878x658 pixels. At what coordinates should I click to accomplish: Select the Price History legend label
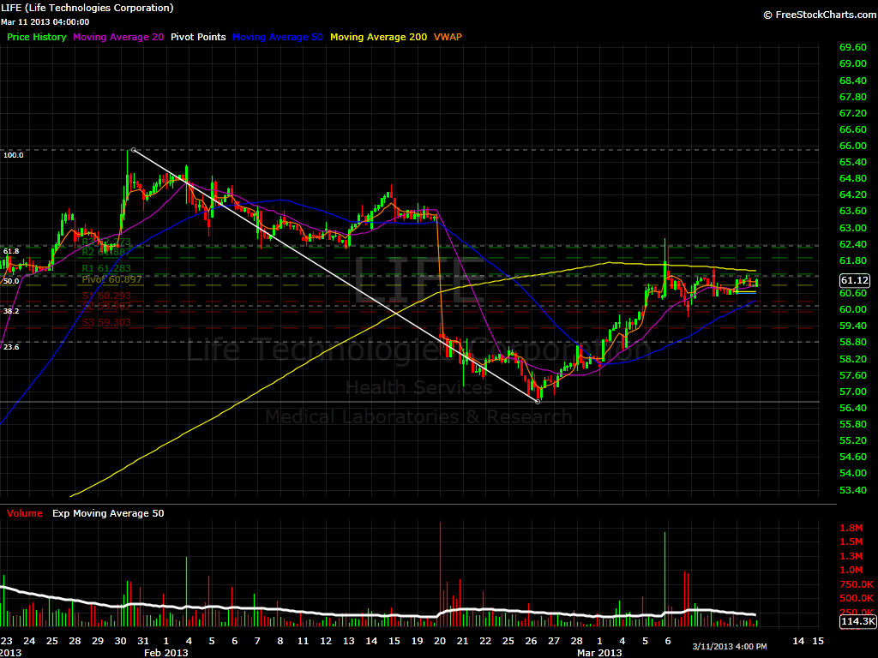37,37
